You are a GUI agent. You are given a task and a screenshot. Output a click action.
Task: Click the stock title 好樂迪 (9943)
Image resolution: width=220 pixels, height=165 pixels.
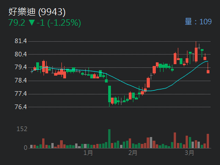click(x=37, y=12)
